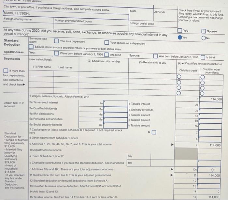Screen dimensions: 228x200
Task: Click 'Attach Sch. B if required' note
Action: [x=14, y=104]
